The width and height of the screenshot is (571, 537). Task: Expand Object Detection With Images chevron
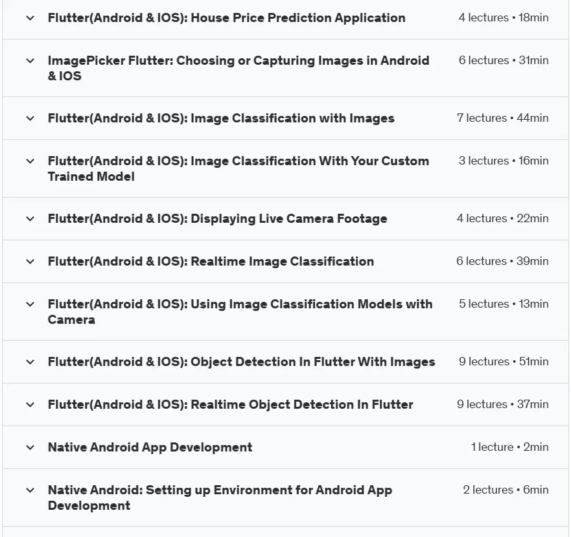point(30,362)
